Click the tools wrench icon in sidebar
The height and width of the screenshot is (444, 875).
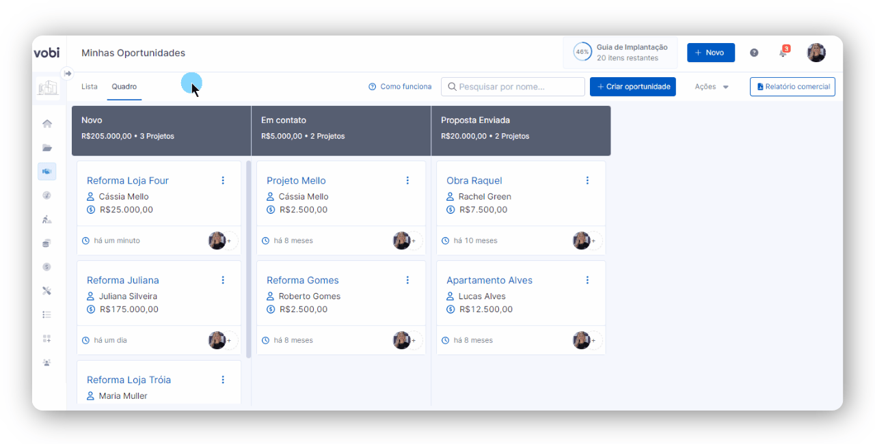(x=47, y=291)
